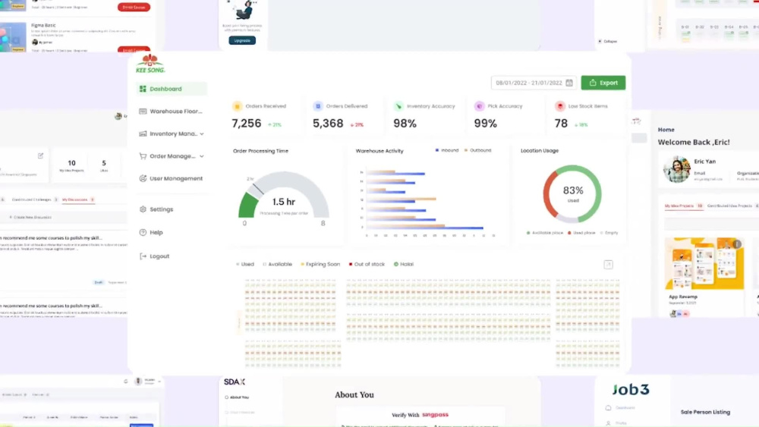
Task: Click the Inventory Accuracy icon
Action: (398, 106)
